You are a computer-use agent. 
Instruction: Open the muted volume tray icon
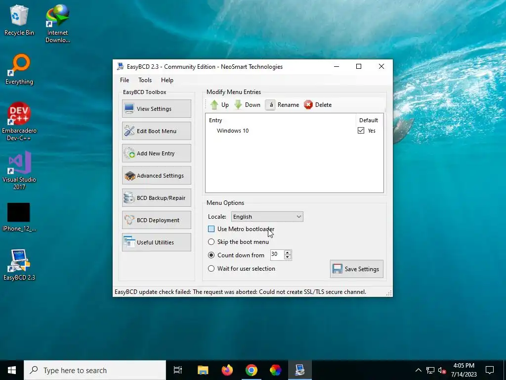coord(442,370)
